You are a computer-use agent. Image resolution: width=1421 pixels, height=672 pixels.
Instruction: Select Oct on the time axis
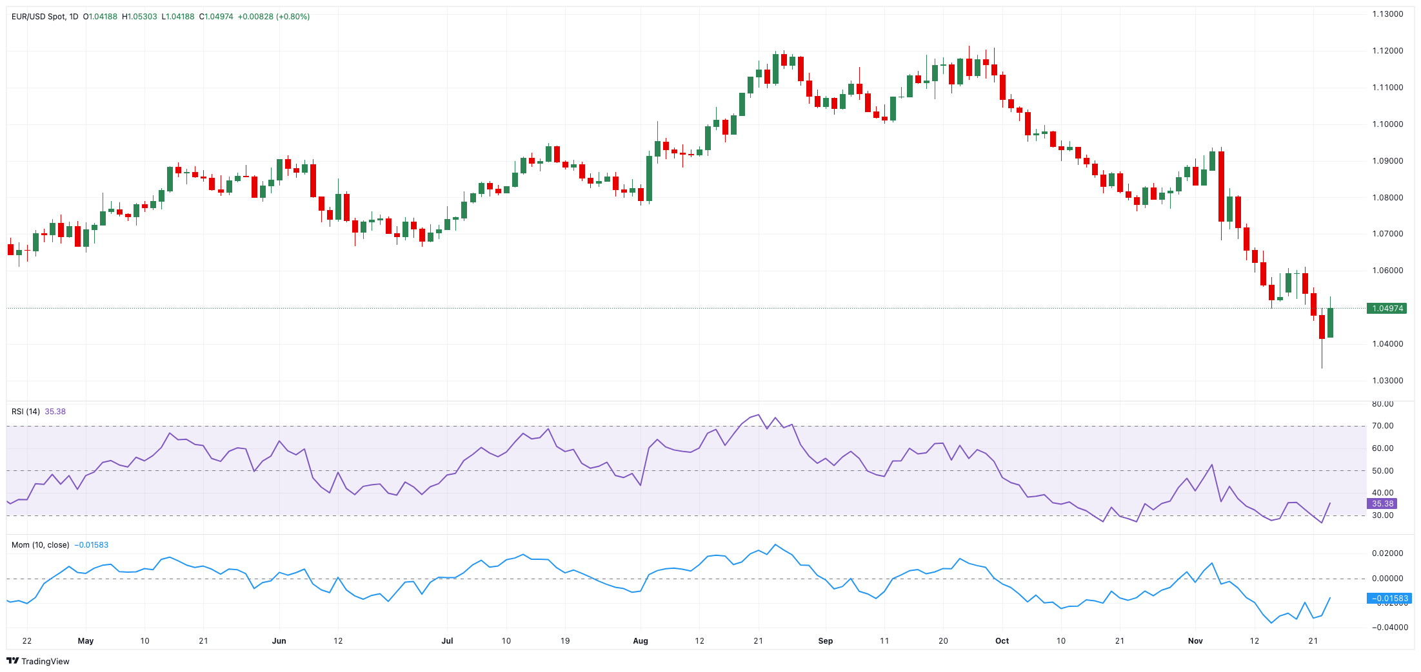1002,641
